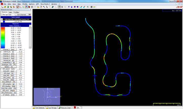Screen dimensions: 183x109
Task: Click the X beside the loaded test
Action: (x=2, y=19)
